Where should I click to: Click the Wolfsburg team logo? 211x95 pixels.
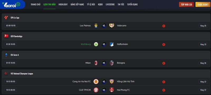[x=96, y=44]
